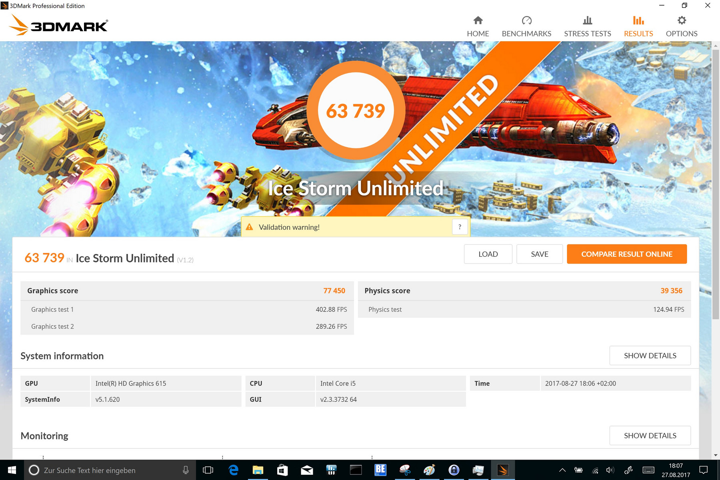Show details for Monitoring
Viewport: 720px width, 480px height.
[x=650, y=436]
